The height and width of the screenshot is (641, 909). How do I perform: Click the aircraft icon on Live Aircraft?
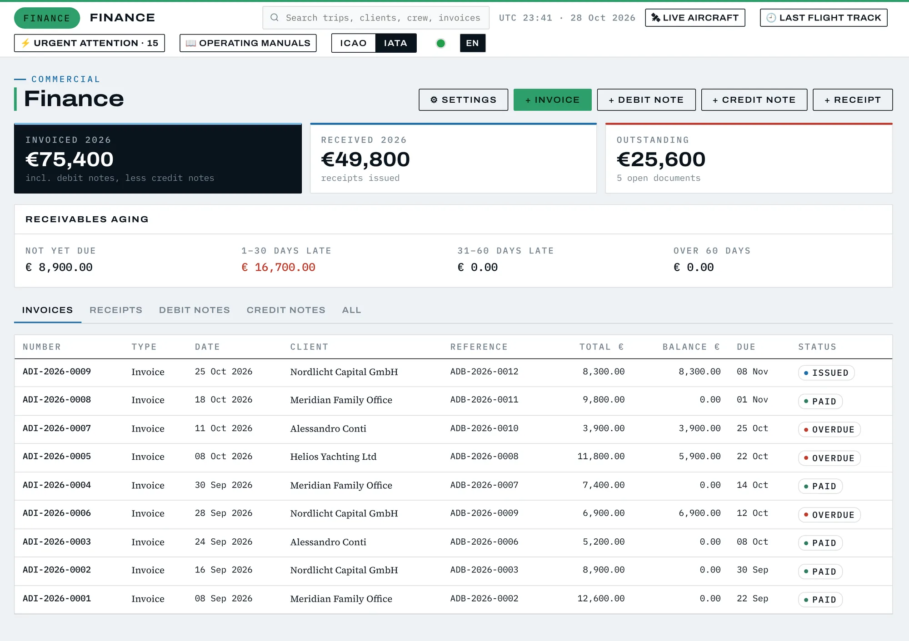(655, 18)
